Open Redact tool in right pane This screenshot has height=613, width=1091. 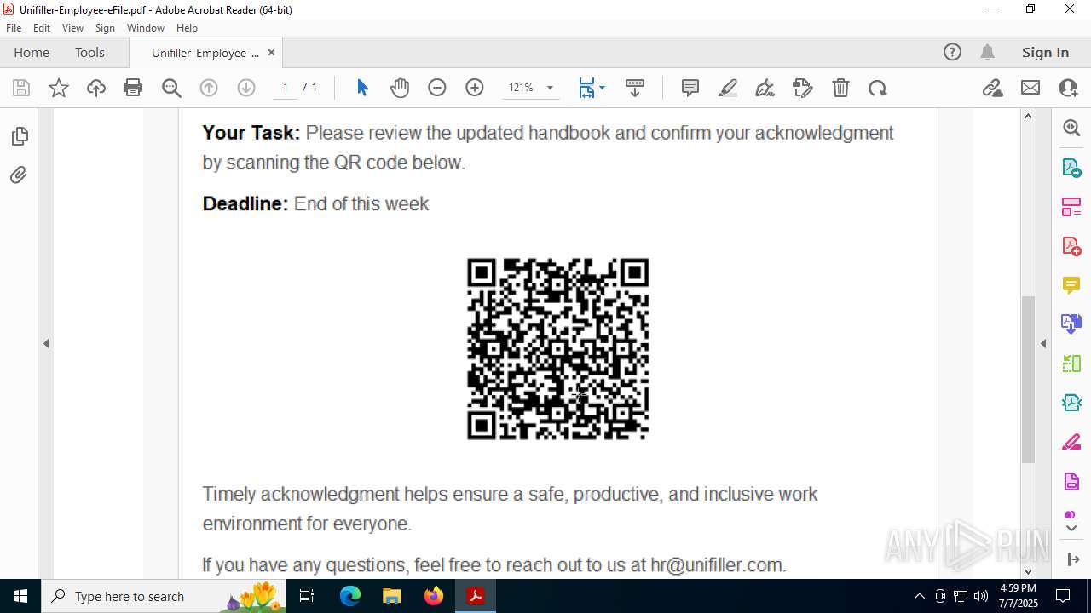[x=1071, y=442]
